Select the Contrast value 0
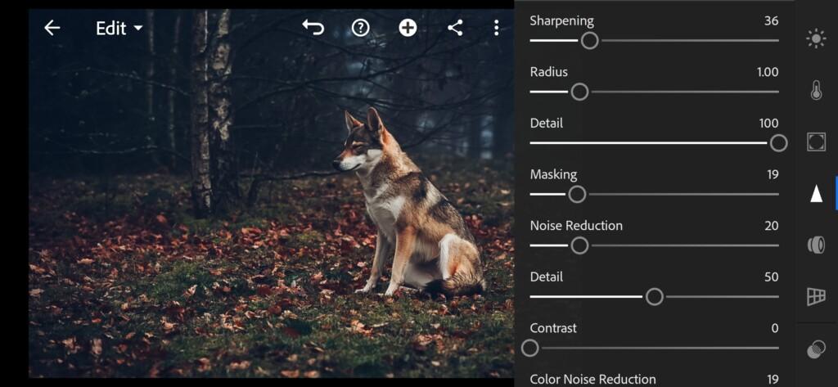Viewport: 838px width, 387px height. pos(775,328)
